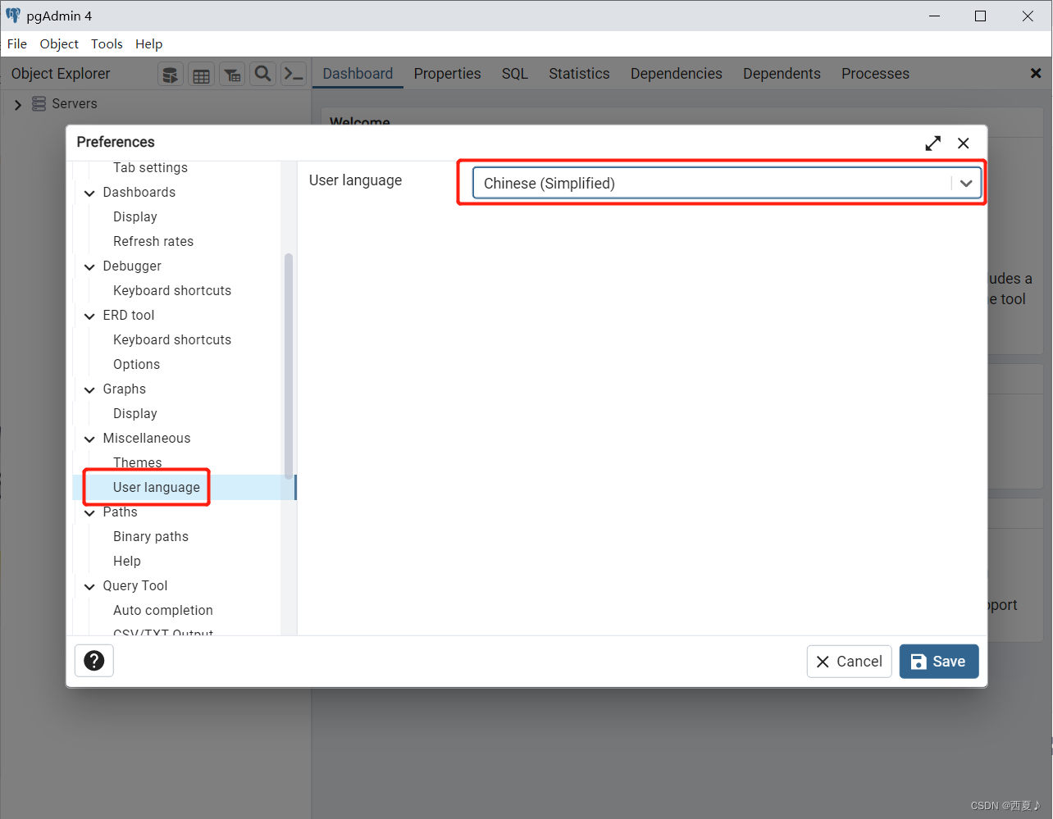Click the Servers group icon
The width and height of the screenshot is (1053, 819).
(x=39, y=104)
